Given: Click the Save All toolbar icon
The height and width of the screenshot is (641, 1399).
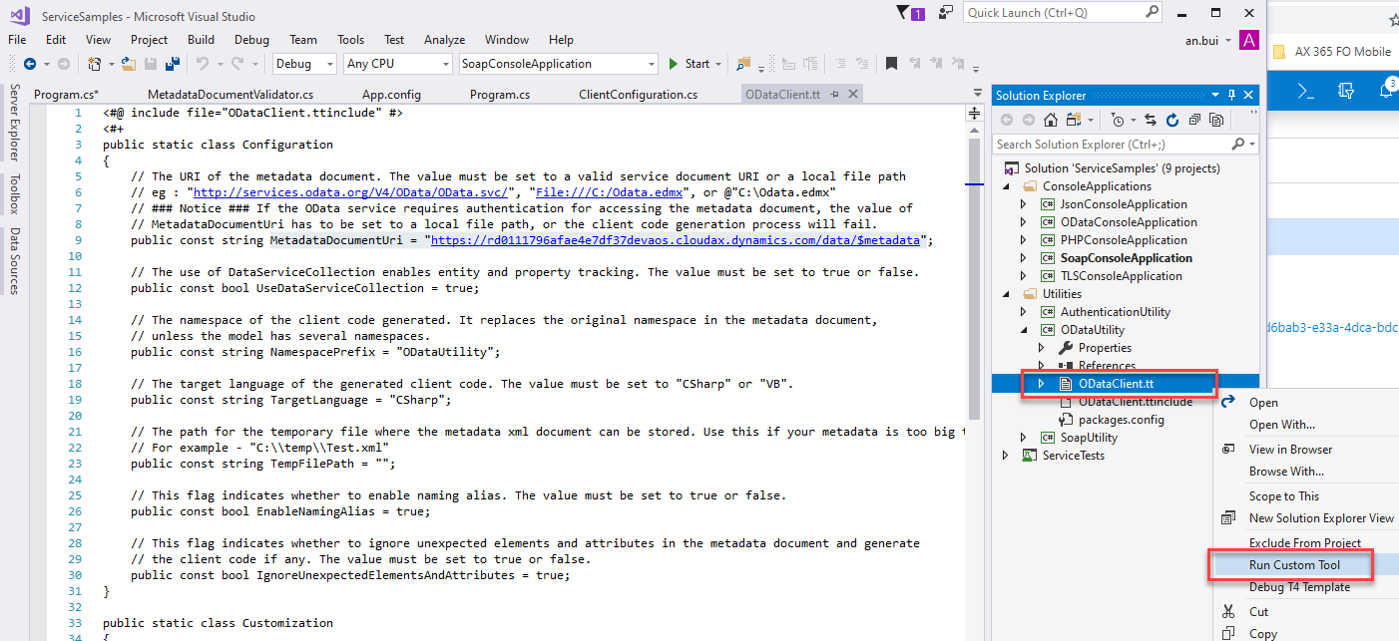Looking at the screenshot, I should 172,64.
